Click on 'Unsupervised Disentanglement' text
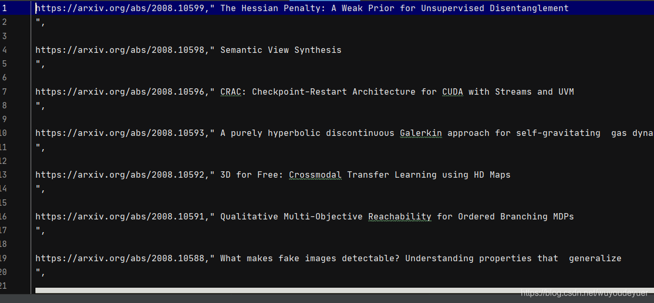 pyautogui.click(x=495, y=8)
